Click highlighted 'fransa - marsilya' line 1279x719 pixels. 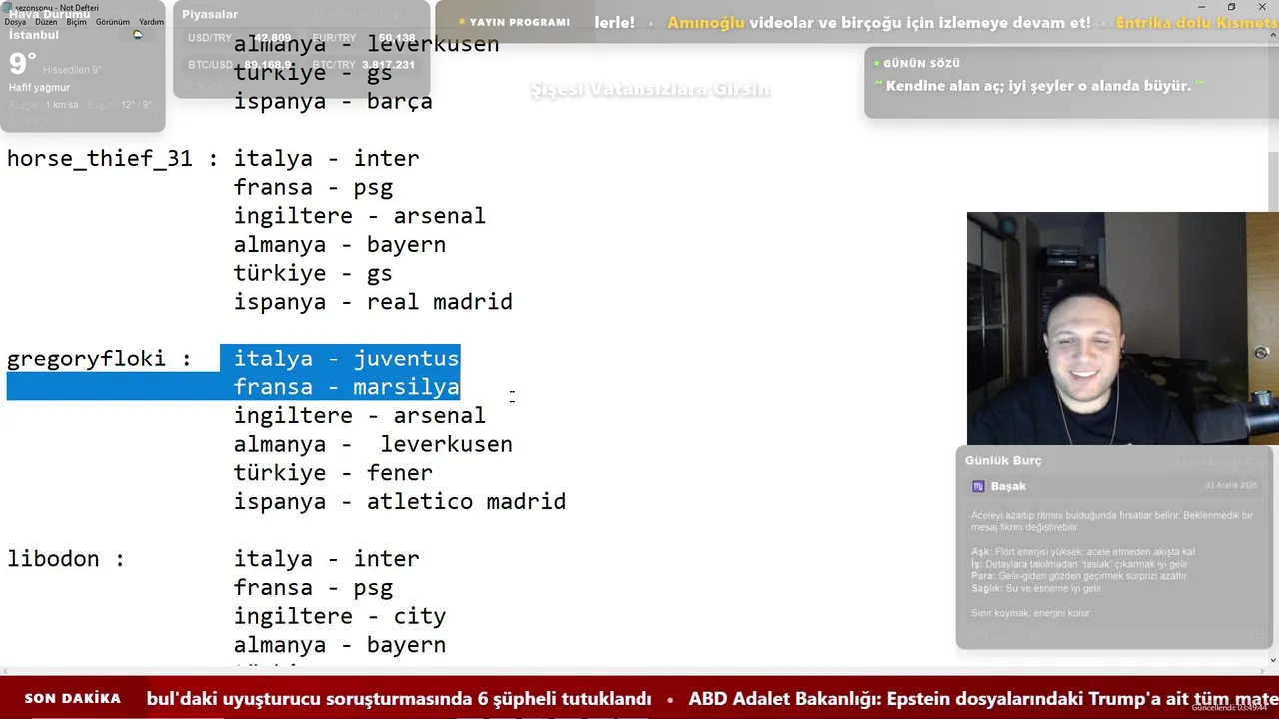pyautogui.click(x=346, y=387)
